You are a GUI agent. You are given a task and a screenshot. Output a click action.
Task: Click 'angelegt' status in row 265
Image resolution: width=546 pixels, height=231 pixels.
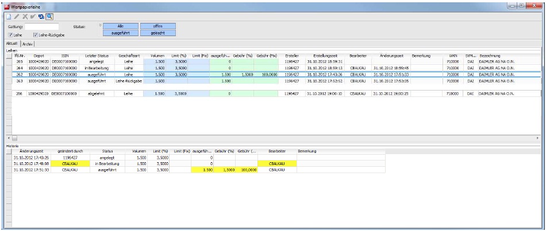[97, 61]
